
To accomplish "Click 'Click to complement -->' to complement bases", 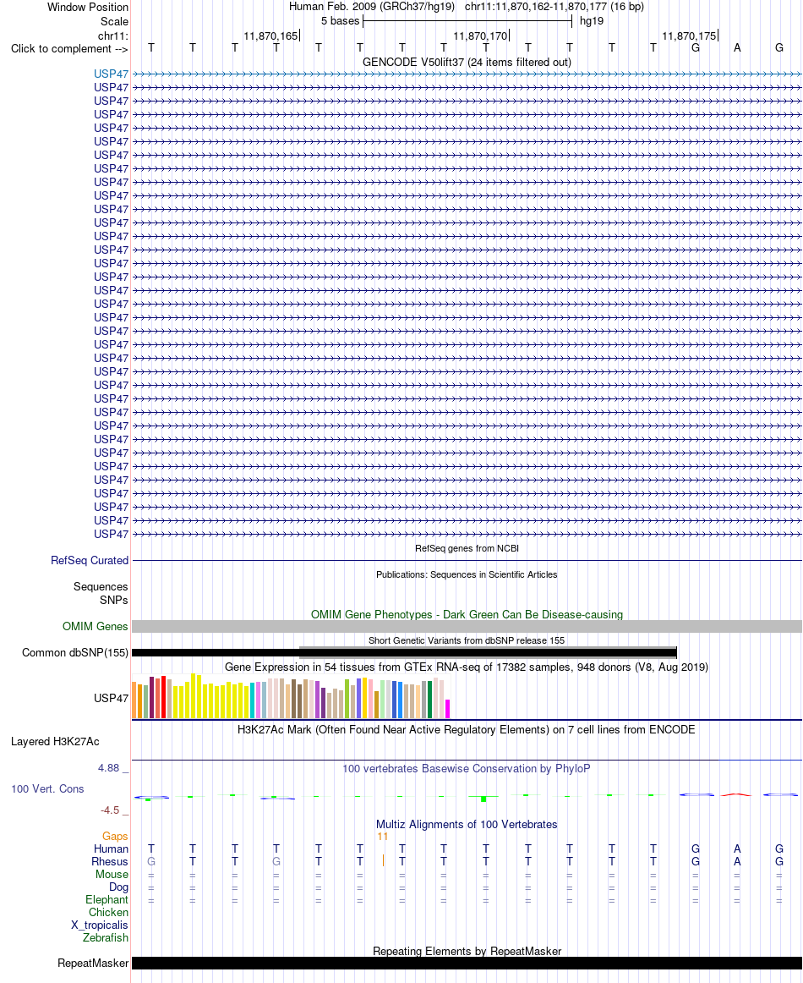I will (x=69, y=49).
